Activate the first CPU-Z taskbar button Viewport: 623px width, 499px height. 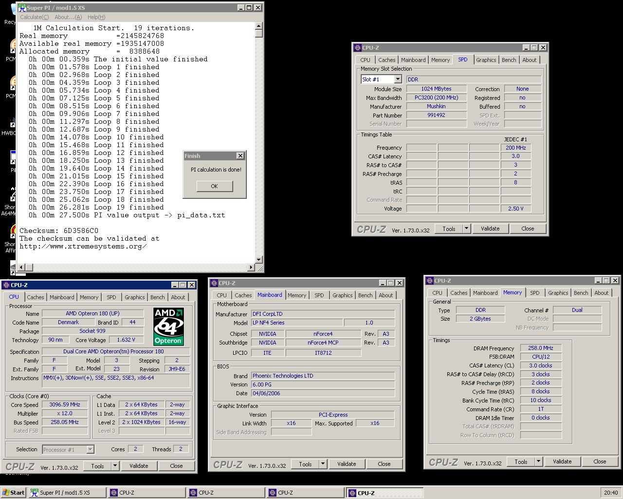tap(147, 493)
